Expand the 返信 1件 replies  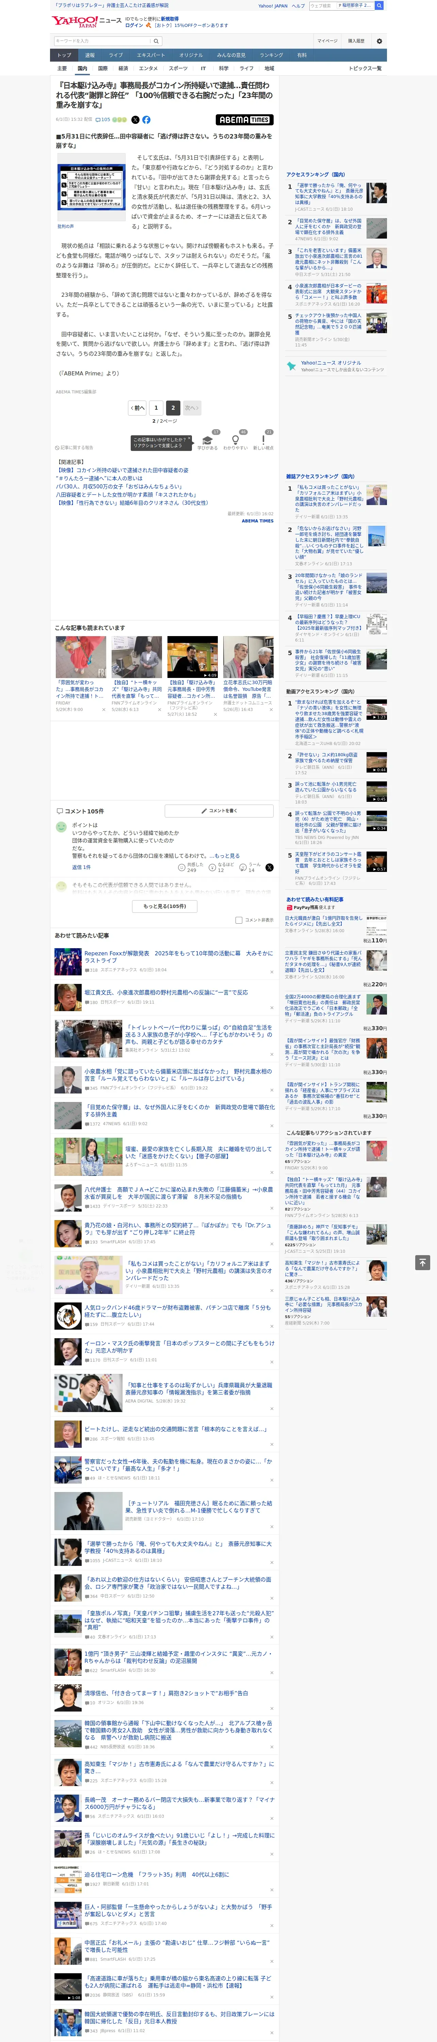(x=82, y=867)
